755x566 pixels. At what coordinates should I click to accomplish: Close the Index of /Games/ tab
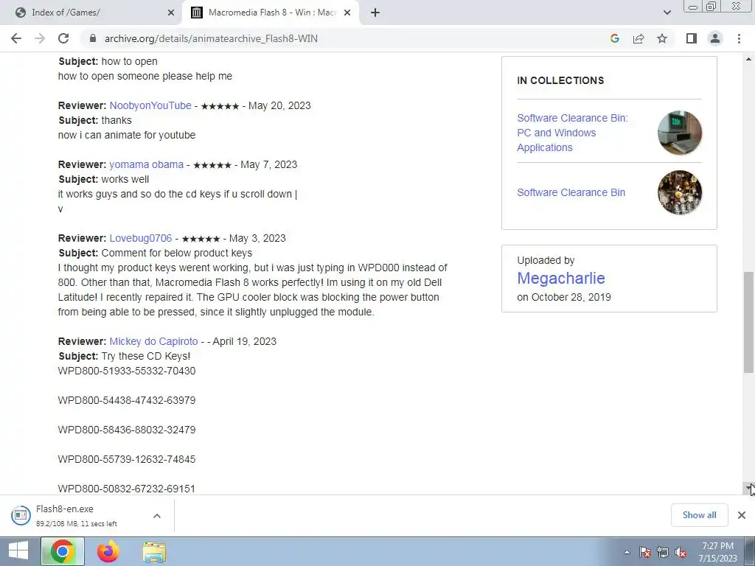tap(171, 13)
